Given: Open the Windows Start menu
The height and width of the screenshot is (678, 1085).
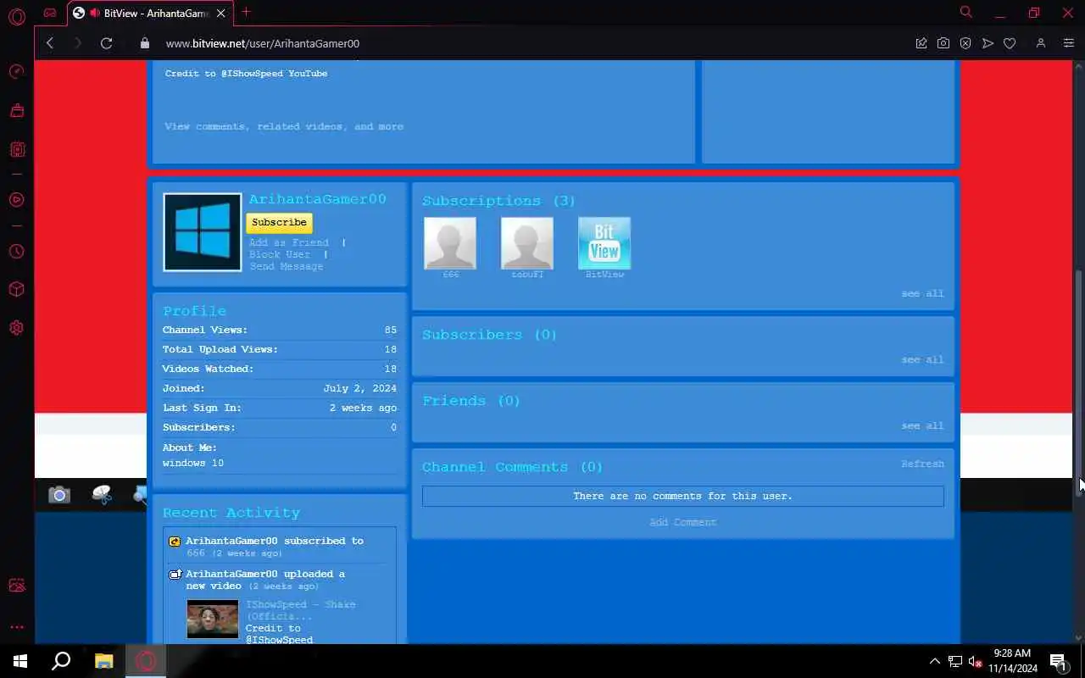Looking at the screenshot, I should (x=20, y=661).
